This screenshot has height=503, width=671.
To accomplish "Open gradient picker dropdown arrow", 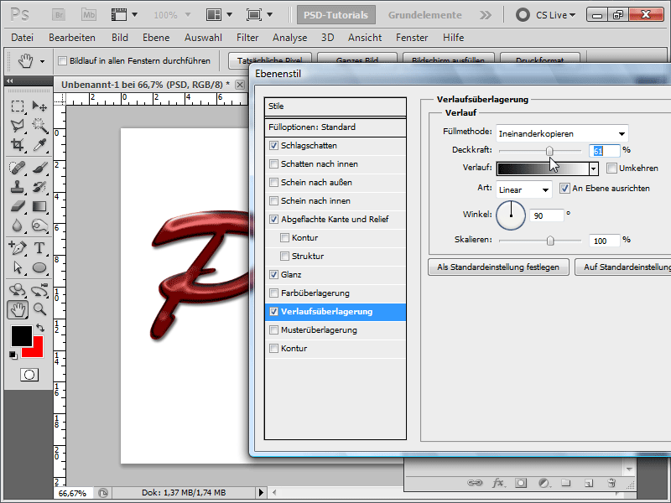I will [593, 169].
